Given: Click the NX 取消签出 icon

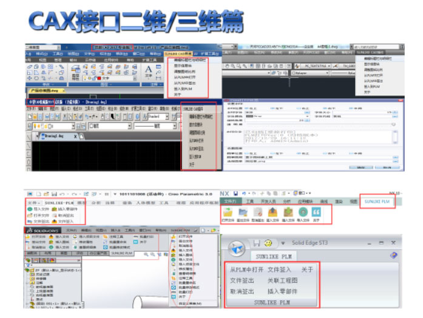Looking at the screenshot, I should tap(257, 212).
